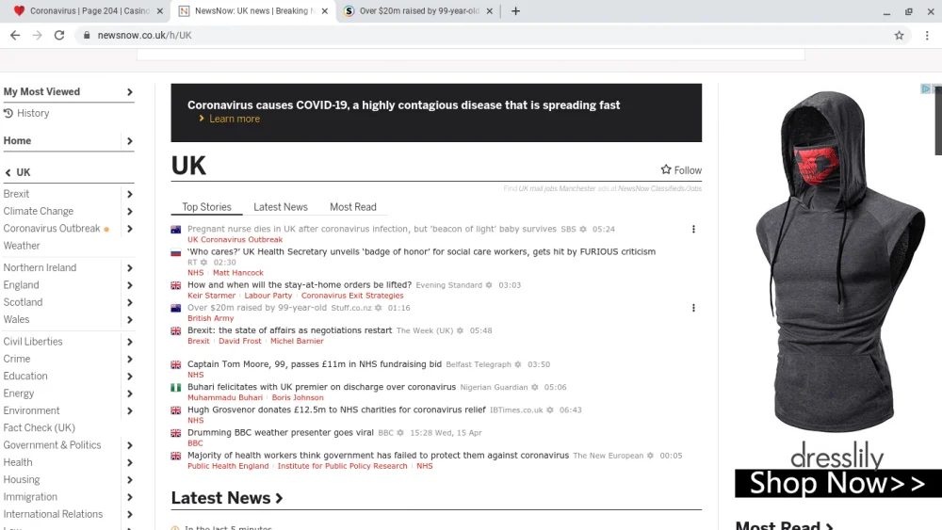Click the gear icon next to Nigerian Guardian

pyautogui.click(x=535, y=387)
